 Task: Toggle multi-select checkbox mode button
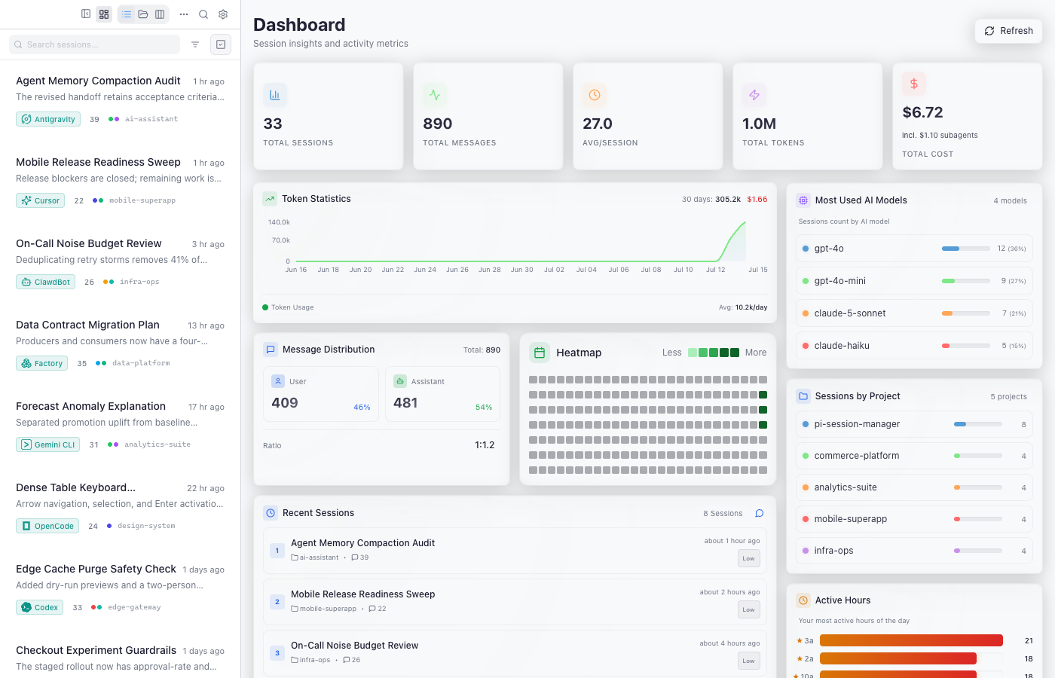[x=221, y=44]
